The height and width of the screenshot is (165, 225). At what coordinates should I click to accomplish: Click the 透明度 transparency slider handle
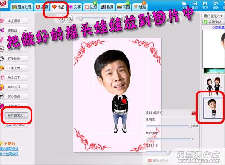(x=190, y=126)
